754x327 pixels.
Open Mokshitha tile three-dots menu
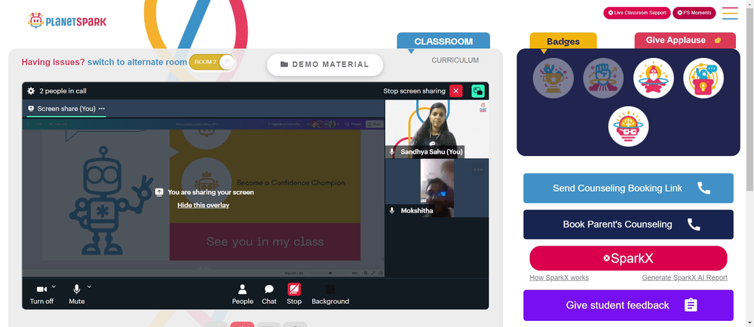tap(477, 170)
